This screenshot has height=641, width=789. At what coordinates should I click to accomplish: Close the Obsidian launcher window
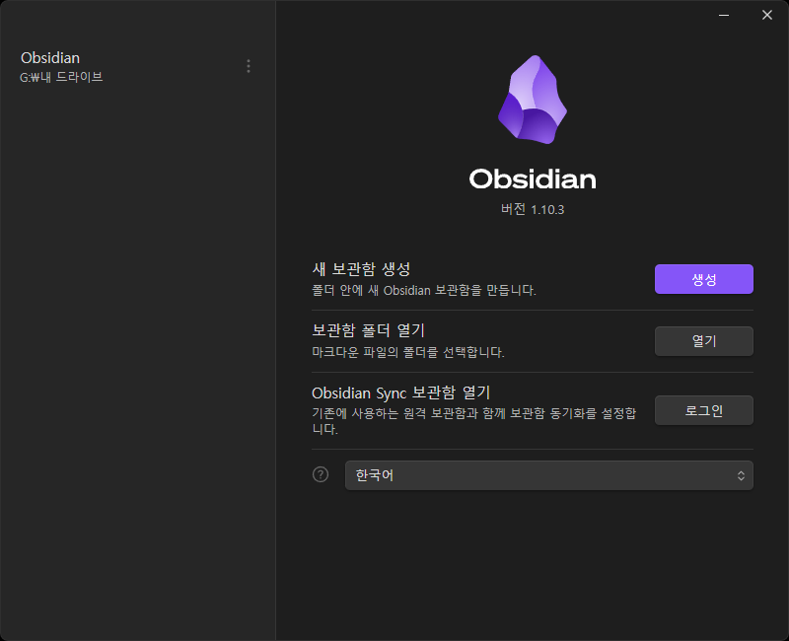767,15
